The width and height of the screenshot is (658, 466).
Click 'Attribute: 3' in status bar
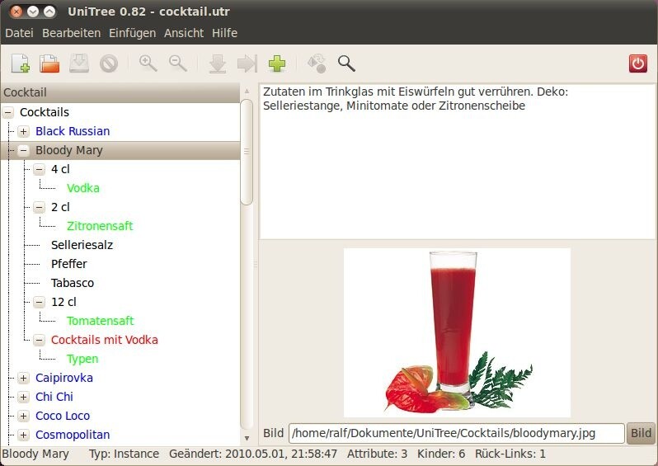pyautogui.click(x=378, y=454)
